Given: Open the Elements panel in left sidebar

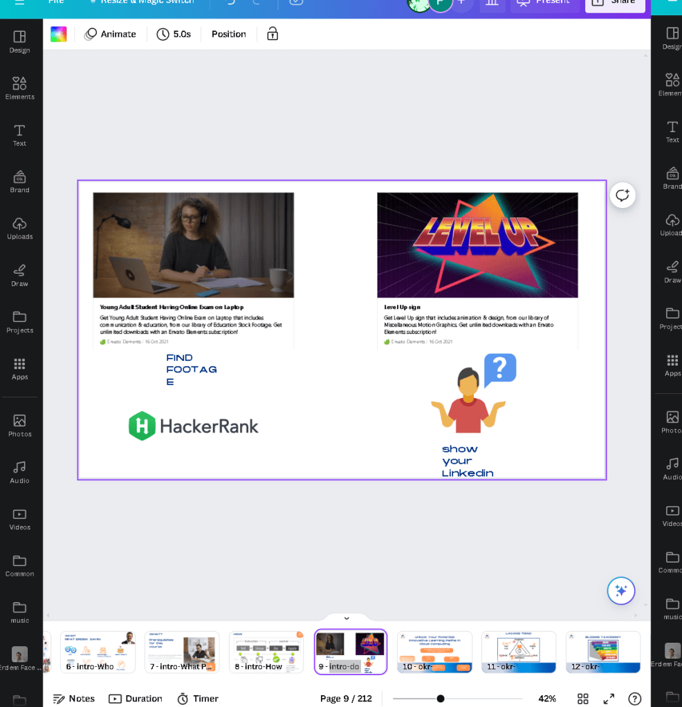Looking at the screenshot, I should click(x=19, y=88).
